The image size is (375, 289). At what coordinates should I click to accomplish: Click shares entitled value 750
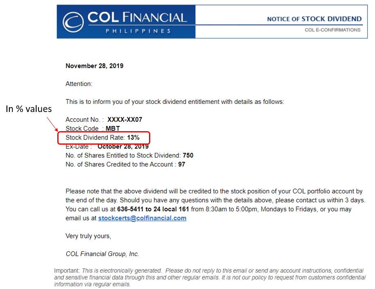[188, 155]
